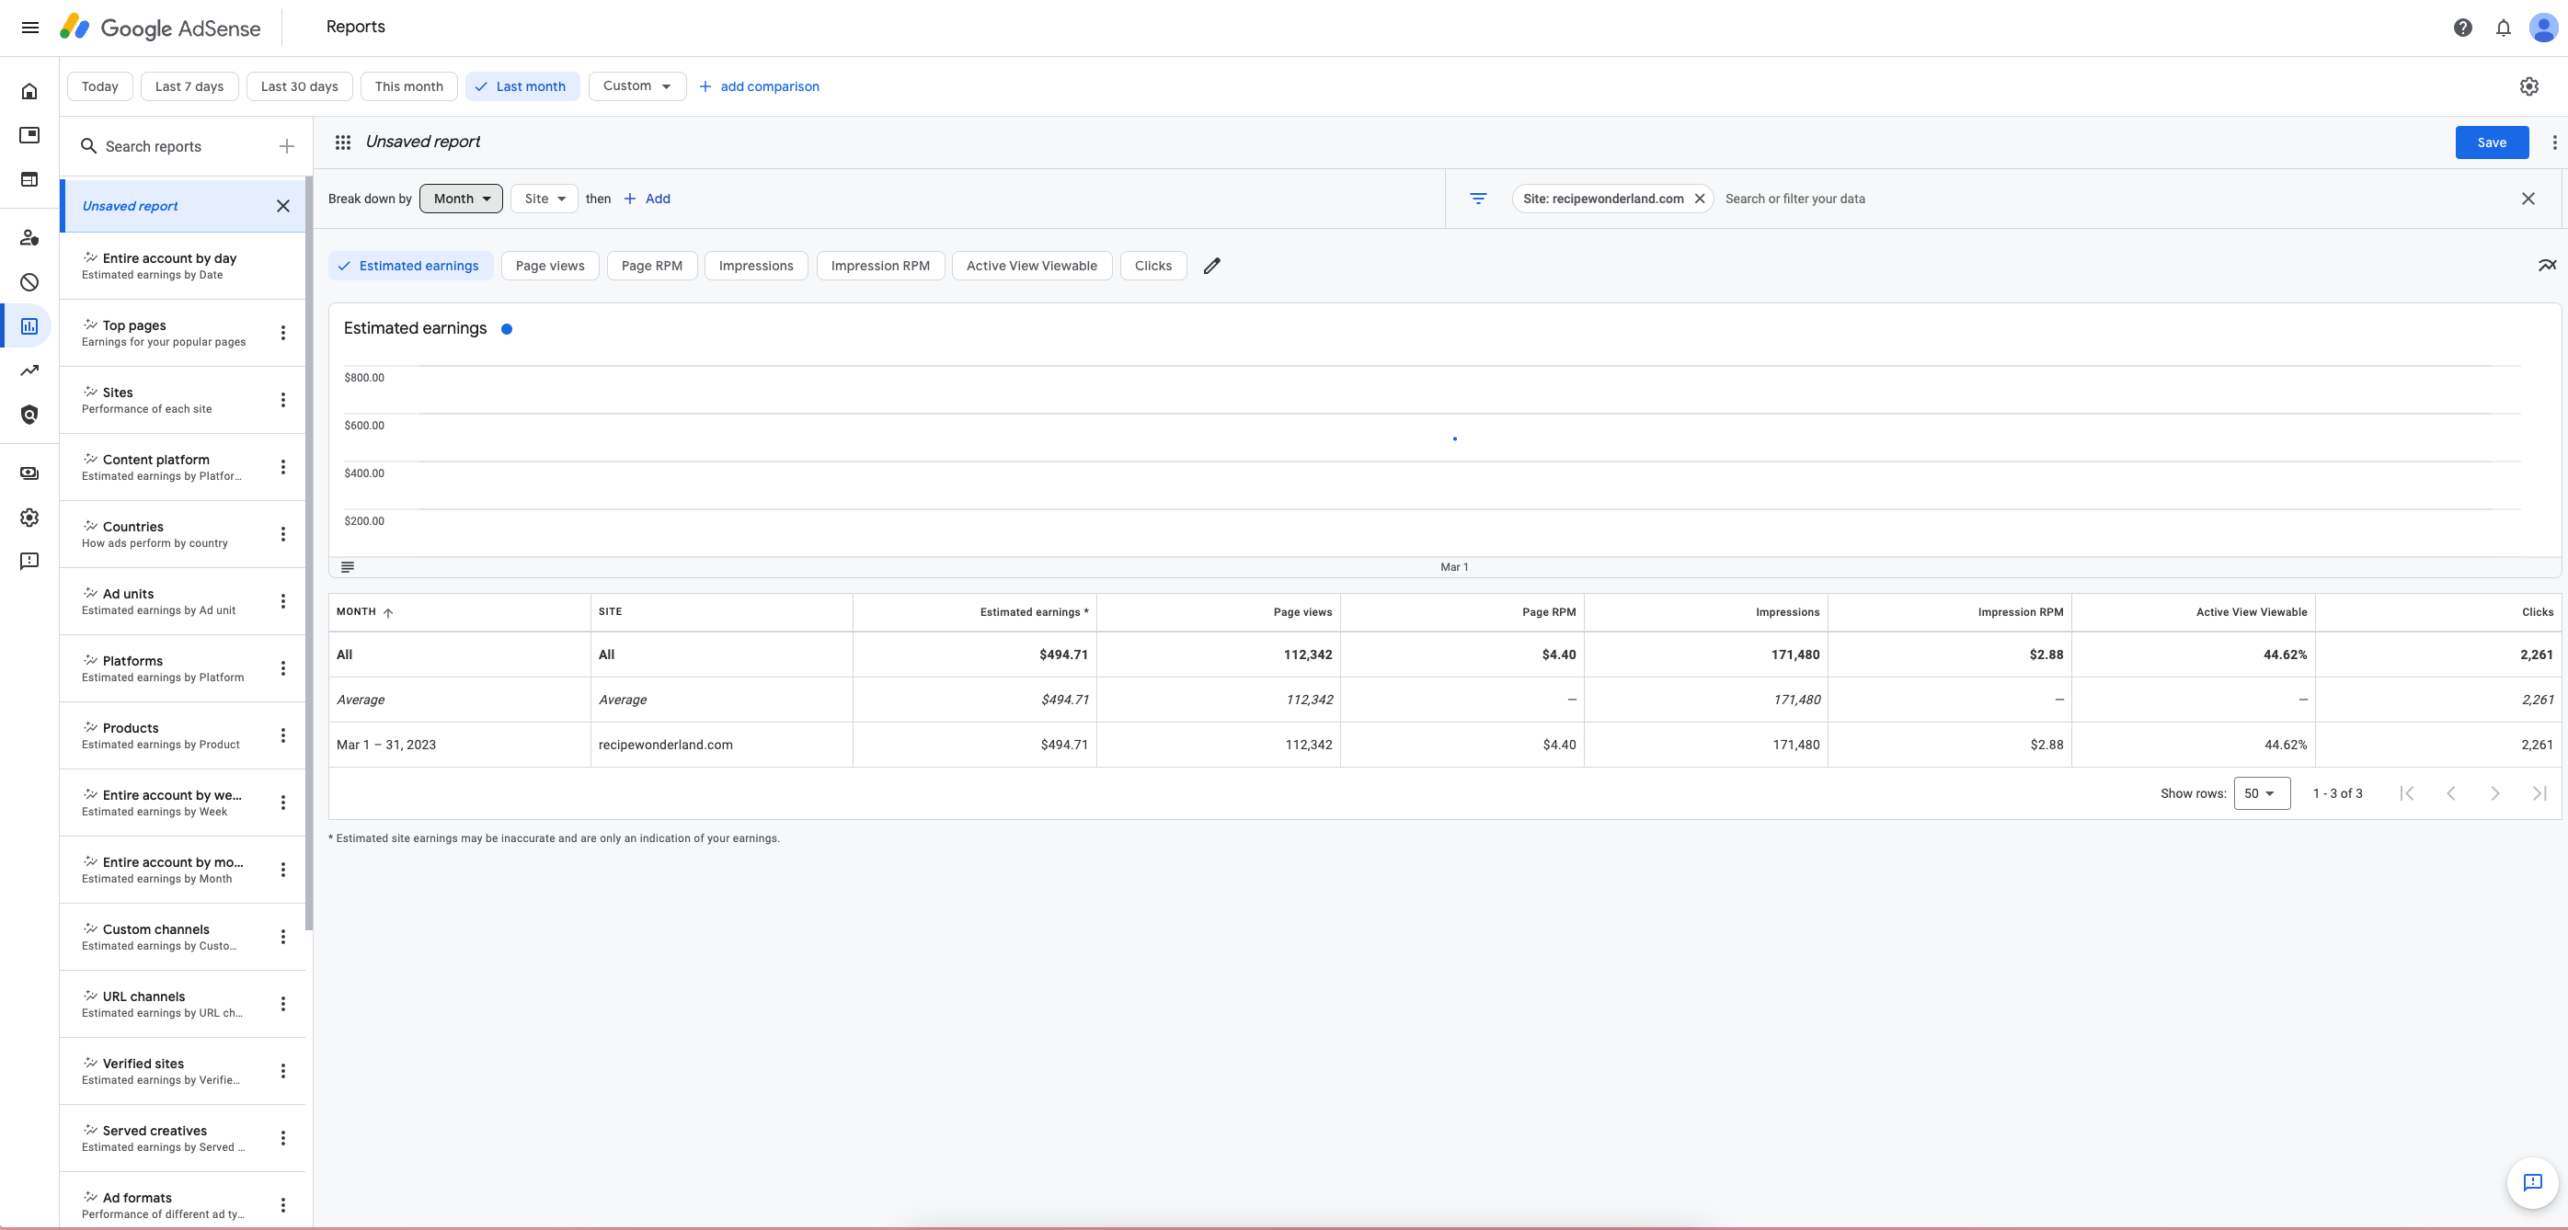The image size is (2568, 1230).
Task: Open Account settings gear in sidebar
Action: pos(30,518)
